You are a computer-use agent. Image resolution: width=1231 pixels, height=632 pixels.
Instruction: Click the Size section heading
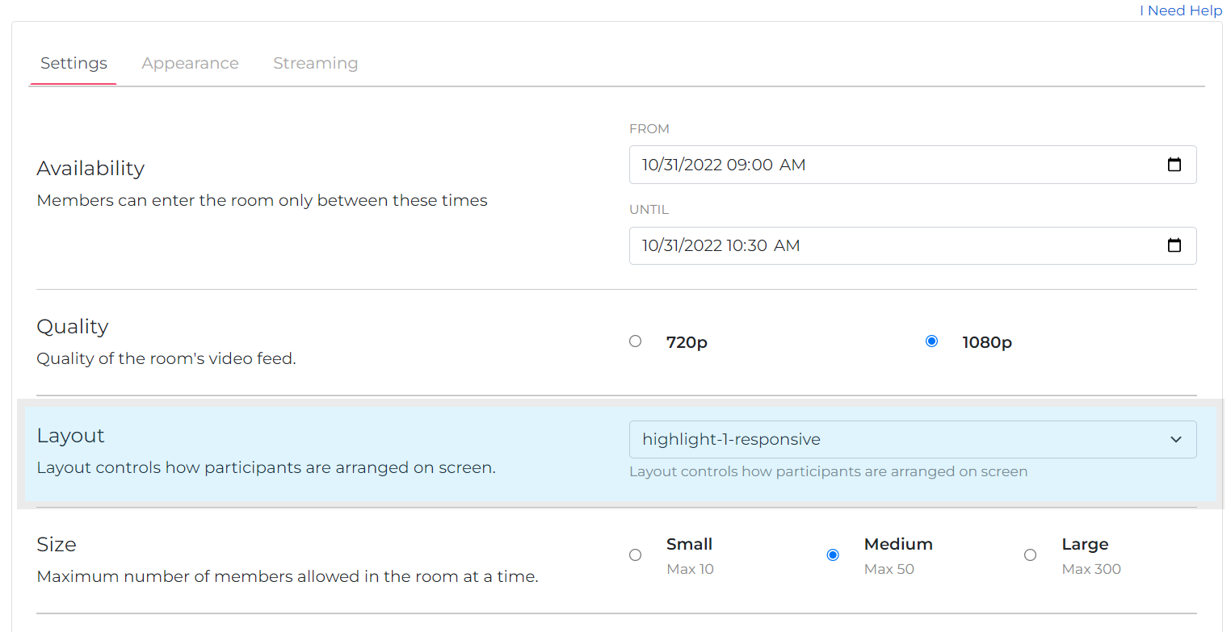57,545
